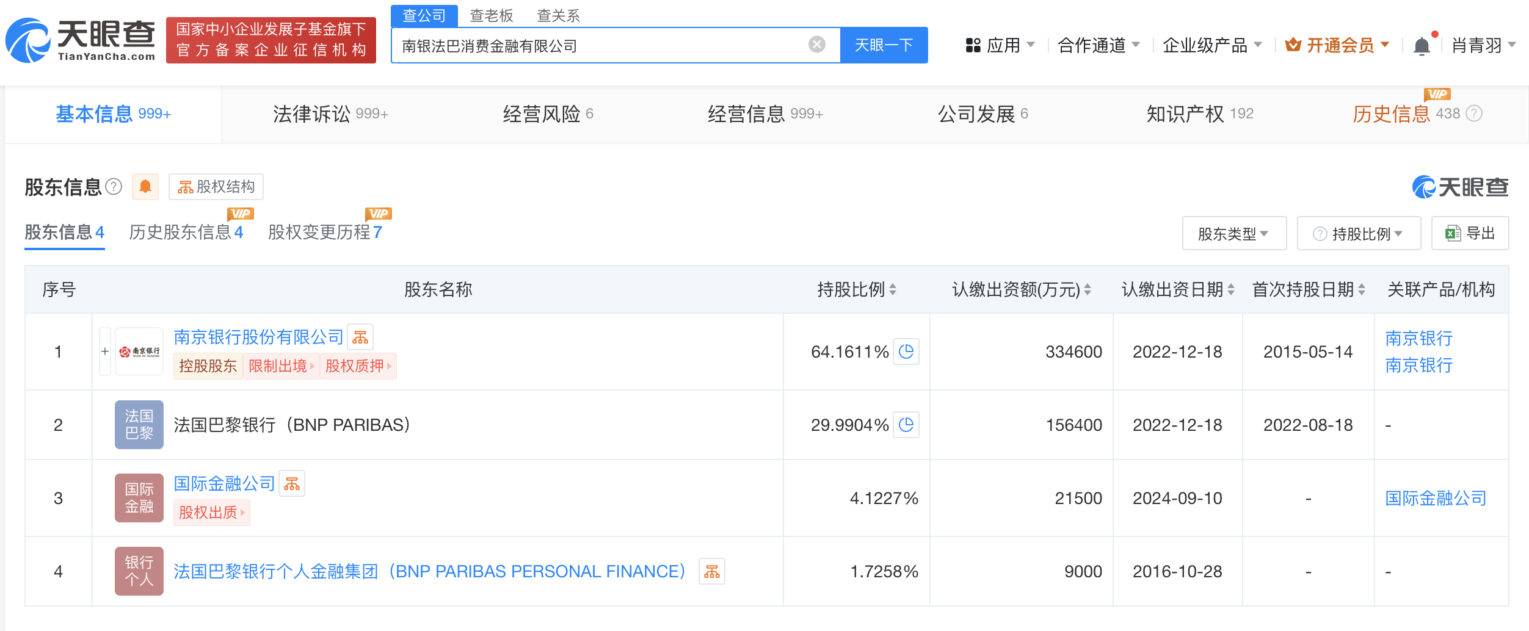Select the 历史股东信息 4 sub-tab
The width and height of the screenshot is (1529, 631).
186,233
